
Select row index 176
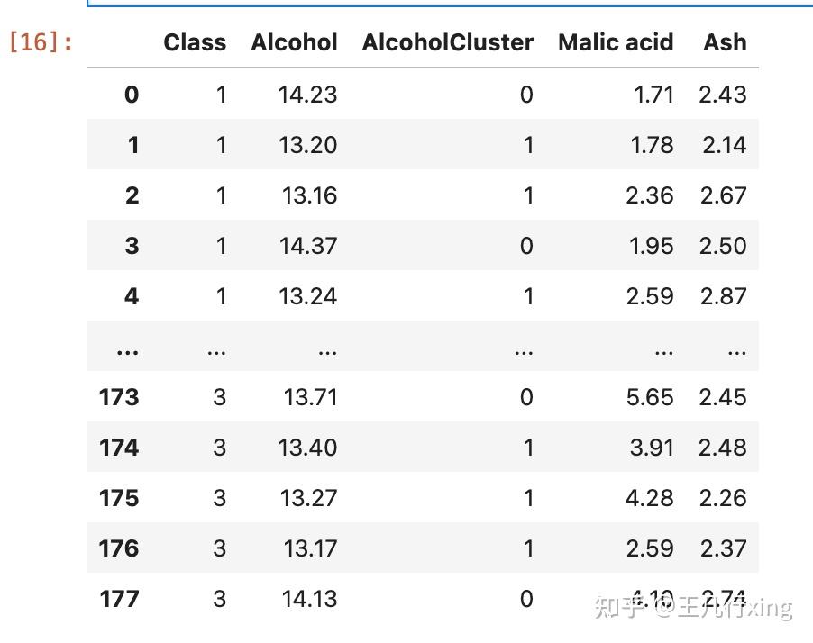(x=119, y=548)
